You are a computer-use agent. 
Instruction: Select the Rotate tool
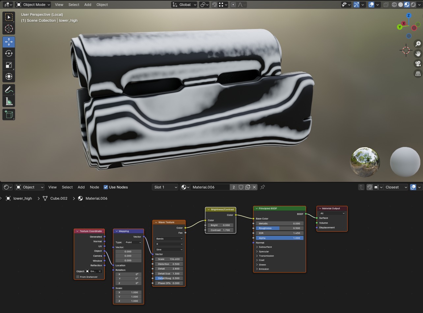pyautogui.click(x=9, y=53)
